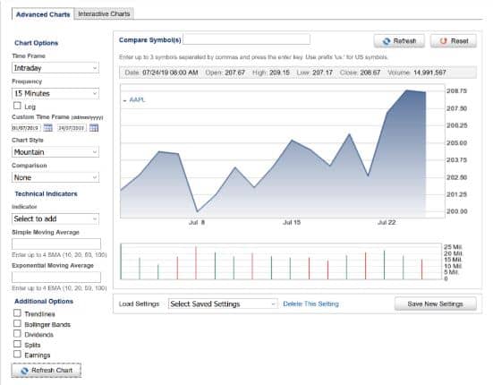Click the Refresh Chart button
493x385 pixels.
tap(47, 370)
